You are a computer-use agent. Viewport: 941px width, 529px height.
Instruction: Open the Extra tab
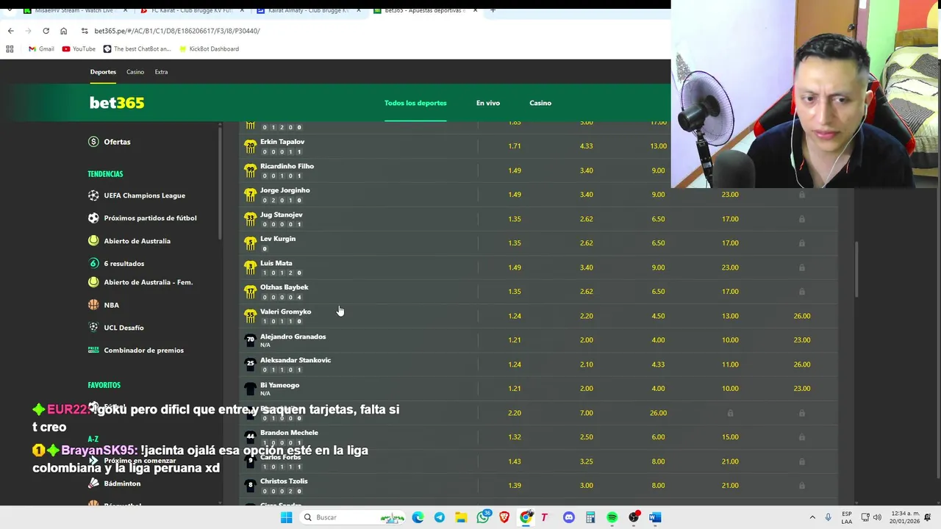click(x=161, y=72)
